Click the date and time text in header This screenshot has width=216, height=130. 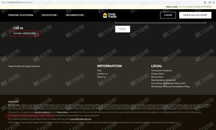tap(195, 7)
